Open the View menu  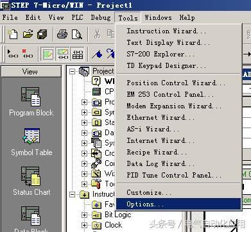pyautogui.click(x=56, y=17)
